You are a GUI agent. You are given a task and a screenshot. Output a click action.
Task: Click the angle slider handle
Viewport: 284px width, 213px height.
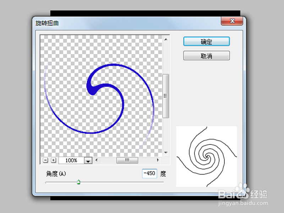pos(78,182)
